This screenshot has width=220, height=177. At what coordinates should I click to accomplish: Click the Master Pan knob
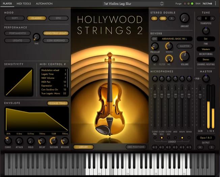(x=205, y=79)
